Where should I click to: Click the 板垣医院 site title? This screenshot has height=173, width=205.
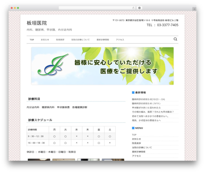click(37, 23)
